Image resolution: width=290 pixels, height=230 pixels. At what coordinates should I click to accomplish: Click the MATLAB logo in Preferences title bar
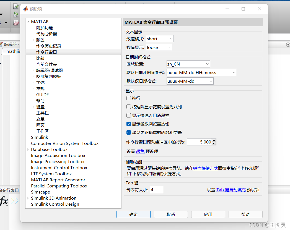point(25,9)
